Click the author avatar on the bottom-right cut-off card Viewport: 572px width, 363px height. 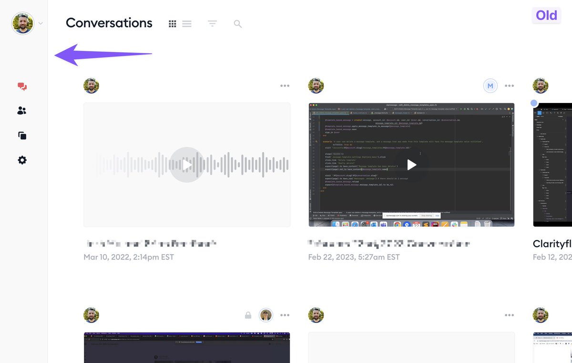541,315
